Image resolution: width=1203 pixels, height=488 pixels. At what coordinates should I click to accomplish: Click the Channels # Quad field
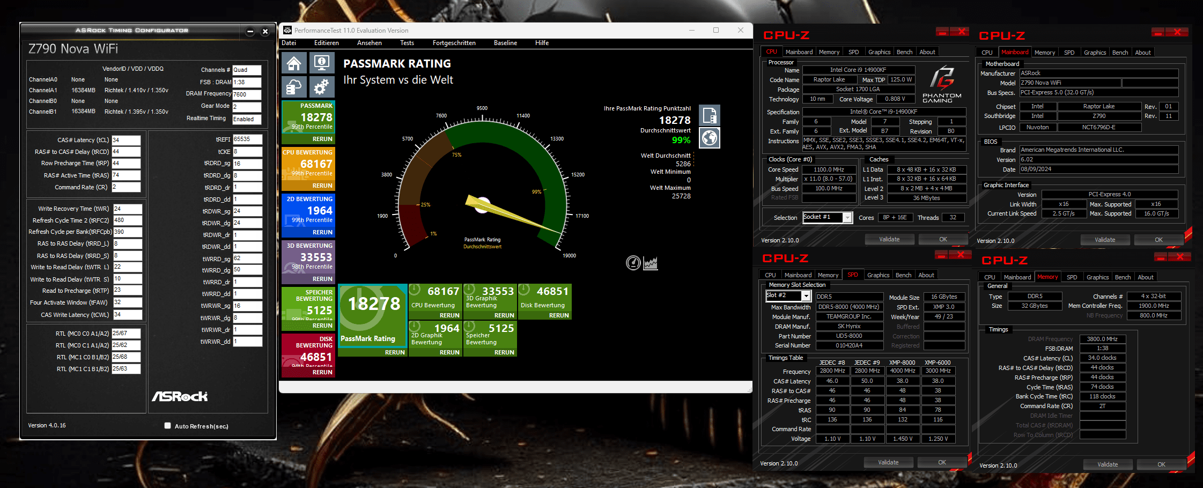click(247, 70)
